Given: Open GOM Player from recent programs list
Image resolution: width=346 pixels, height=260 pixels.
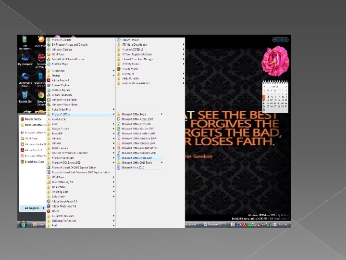Looking at the screenshot, I should pyautogui.click(x=33, y=138).
